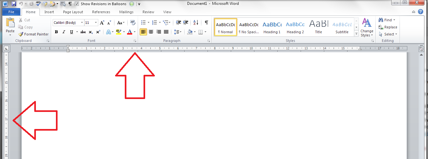Click the tab selector at ruler corner
Image resolution: width=428 pixels, height=159 pixels.
(6, 49)
